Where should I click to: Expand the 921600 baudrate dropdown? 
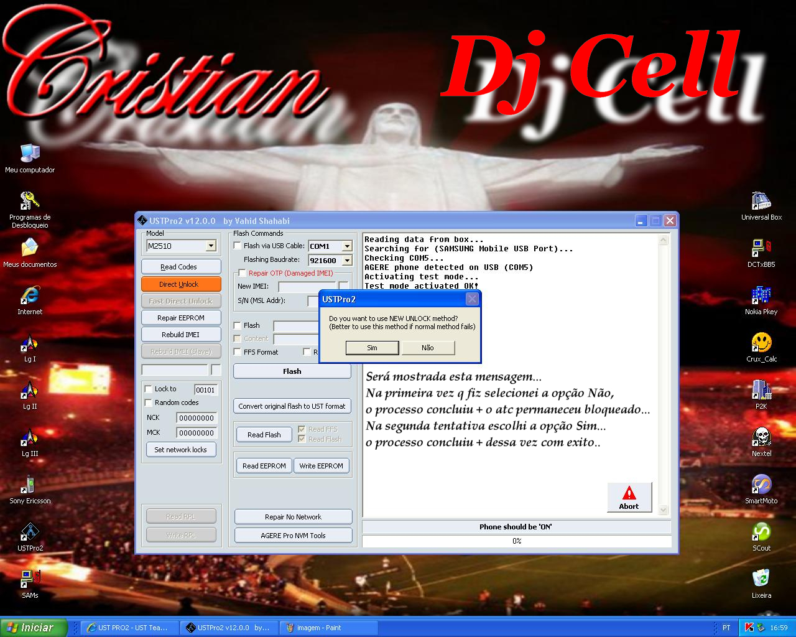pyautogui.click(x=347, y=261)
